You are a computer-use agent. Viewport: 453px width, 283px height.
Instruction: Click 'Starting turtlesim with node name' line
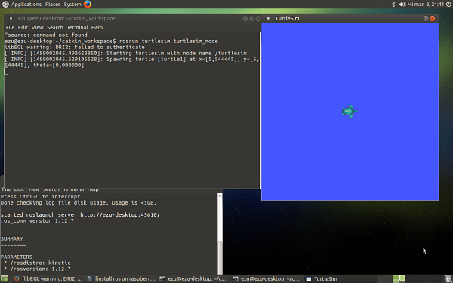[x=125, y=53]
